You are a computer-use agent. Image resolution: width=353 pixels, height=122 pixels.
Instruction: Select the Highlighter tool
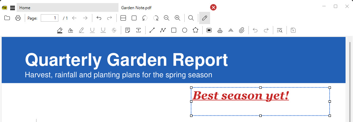tap(81, 30)
